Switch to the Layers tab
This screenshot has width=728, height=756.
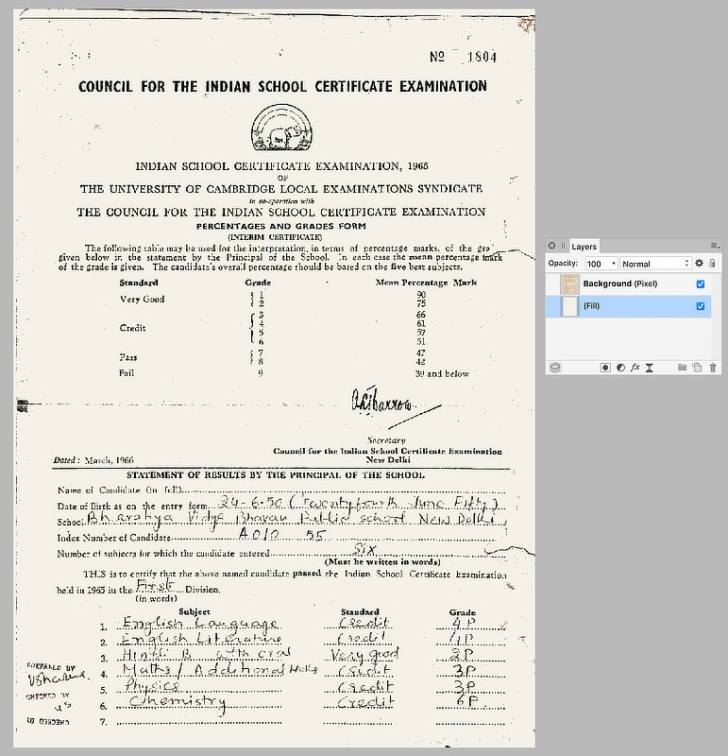tap(584, 247)
